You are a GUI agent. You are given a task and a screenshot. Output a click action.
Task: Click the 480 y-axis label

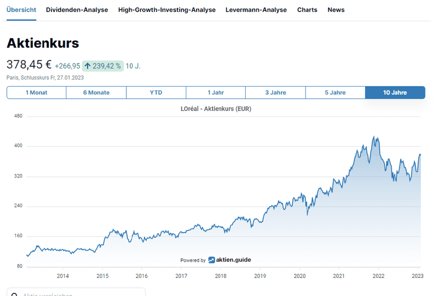pos(18,116)
